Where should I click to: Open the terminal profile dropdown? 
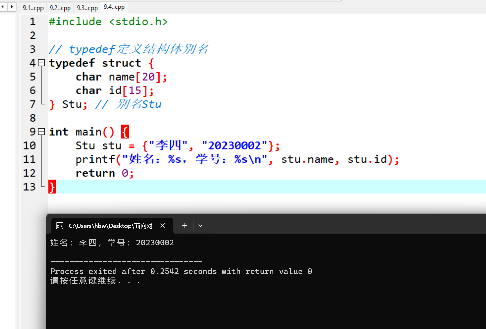pos(200,226)
